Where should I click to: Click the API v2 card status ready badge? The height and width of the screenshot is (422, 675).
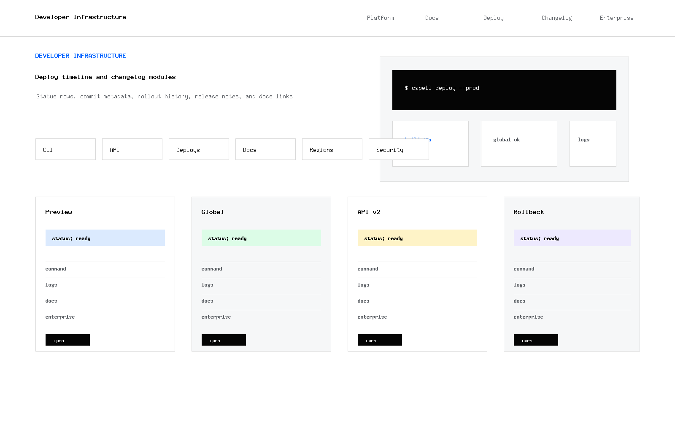tap(417, 238)
